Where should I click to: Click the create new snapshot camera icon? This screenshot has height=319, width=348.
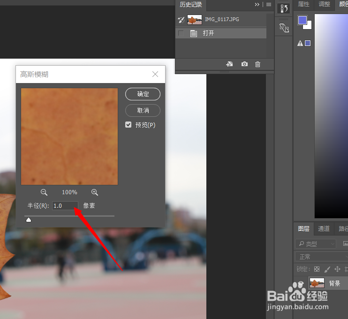click(x=244, y=64)
